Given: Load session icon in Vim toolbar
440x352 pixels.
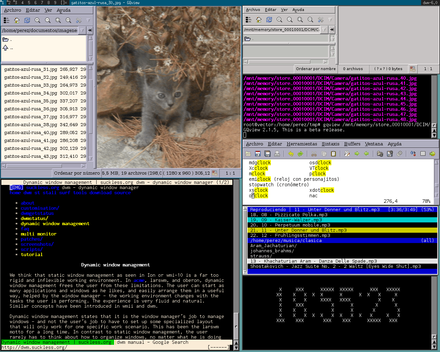Looking at the screenshot, I should tap(380, 154).
